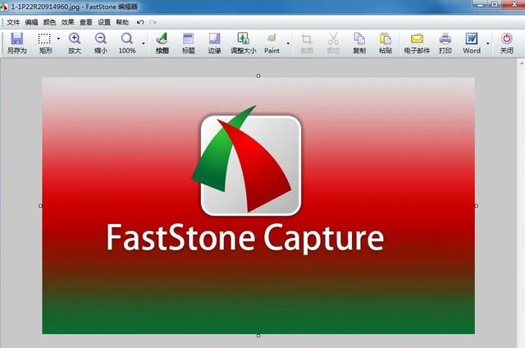Viewport: 525px width, 348px height.
Task: Open the Draw (绘图) tool
Action: tap(162, 43)
